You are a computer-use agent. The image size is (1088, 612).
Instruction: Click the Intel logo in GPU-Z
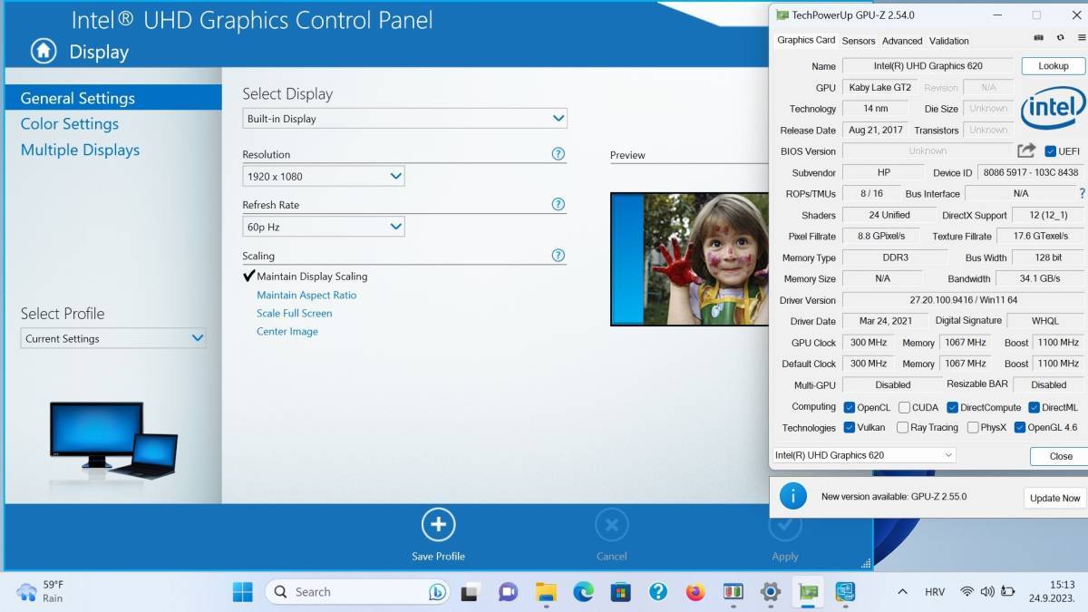[1053, 107]
